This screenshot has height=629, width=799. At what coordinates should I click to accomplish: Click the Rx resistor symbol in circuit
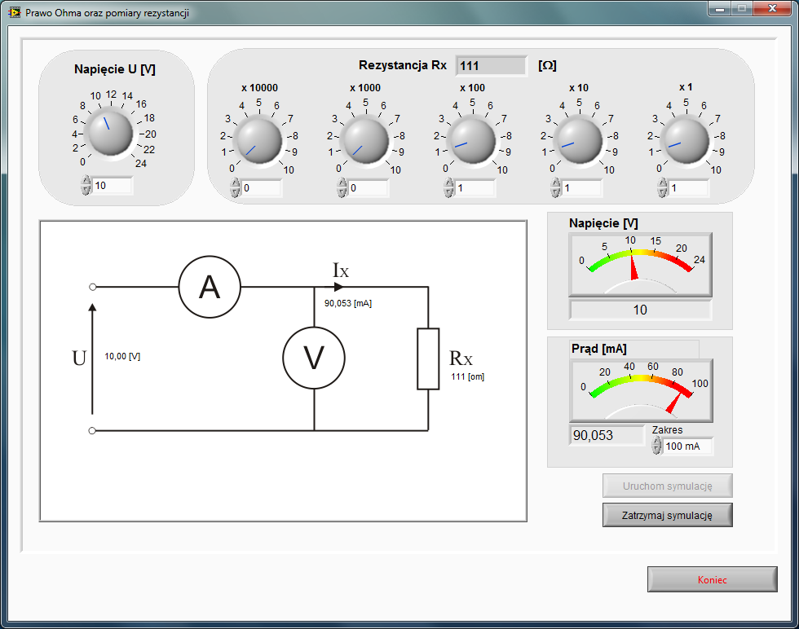click(428, 359)
